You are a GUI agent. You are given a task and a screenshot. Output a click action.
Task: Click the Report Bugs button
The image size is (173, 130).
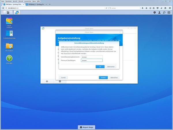(x=86, y=127)
